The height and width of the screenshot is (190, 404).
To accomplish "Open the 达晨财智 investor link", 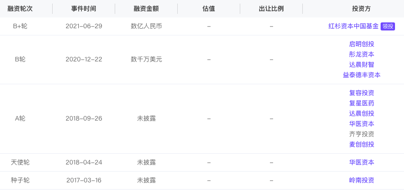I will 362,65.
